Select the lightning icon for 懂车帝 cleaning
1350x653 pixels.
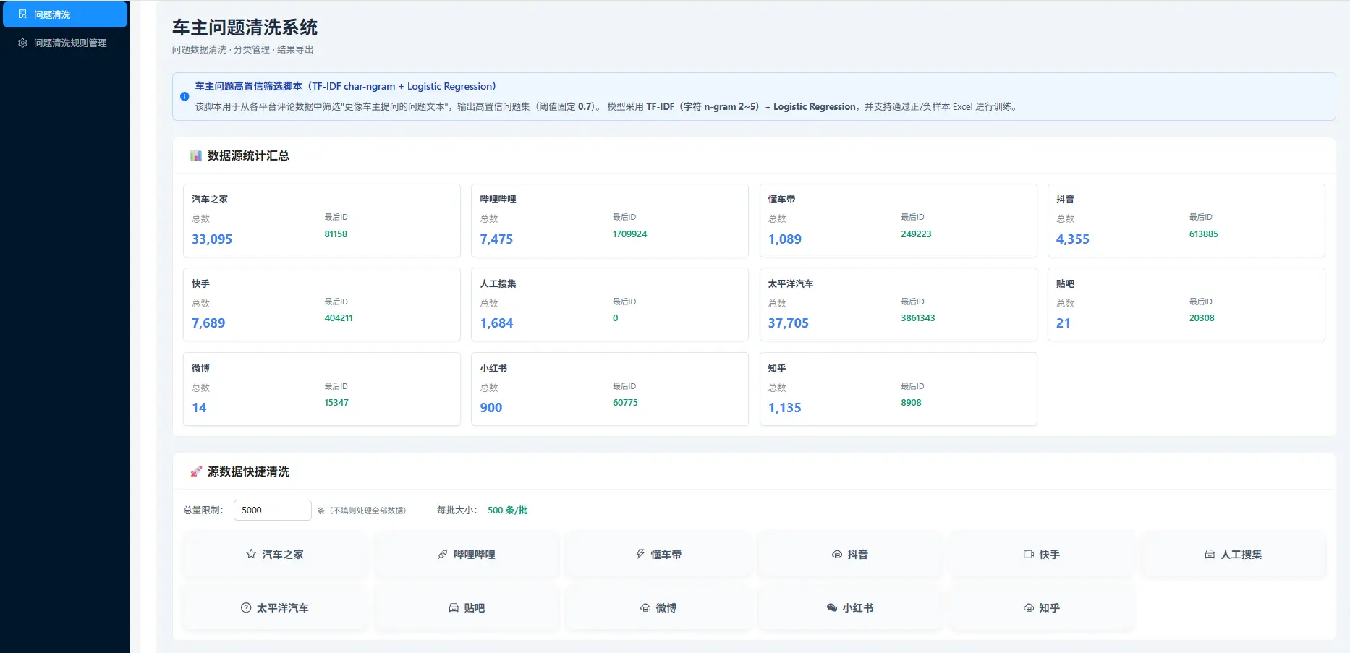point(640,554)
